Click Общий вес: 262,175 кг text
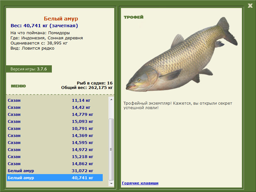This screenshot has width=256, height=192. coord(87,87)
